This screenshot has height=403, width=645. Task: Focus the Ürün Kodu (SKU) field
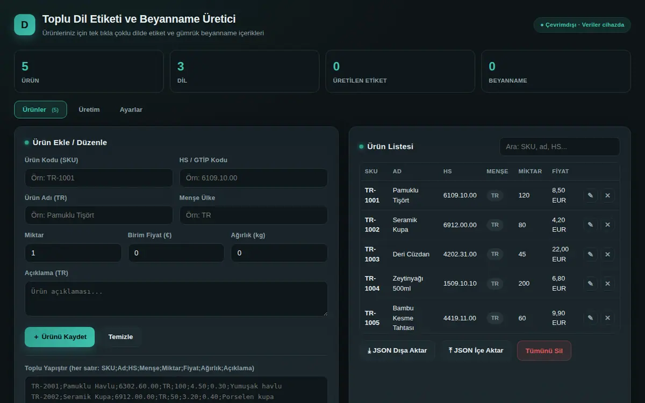point(99,178)
